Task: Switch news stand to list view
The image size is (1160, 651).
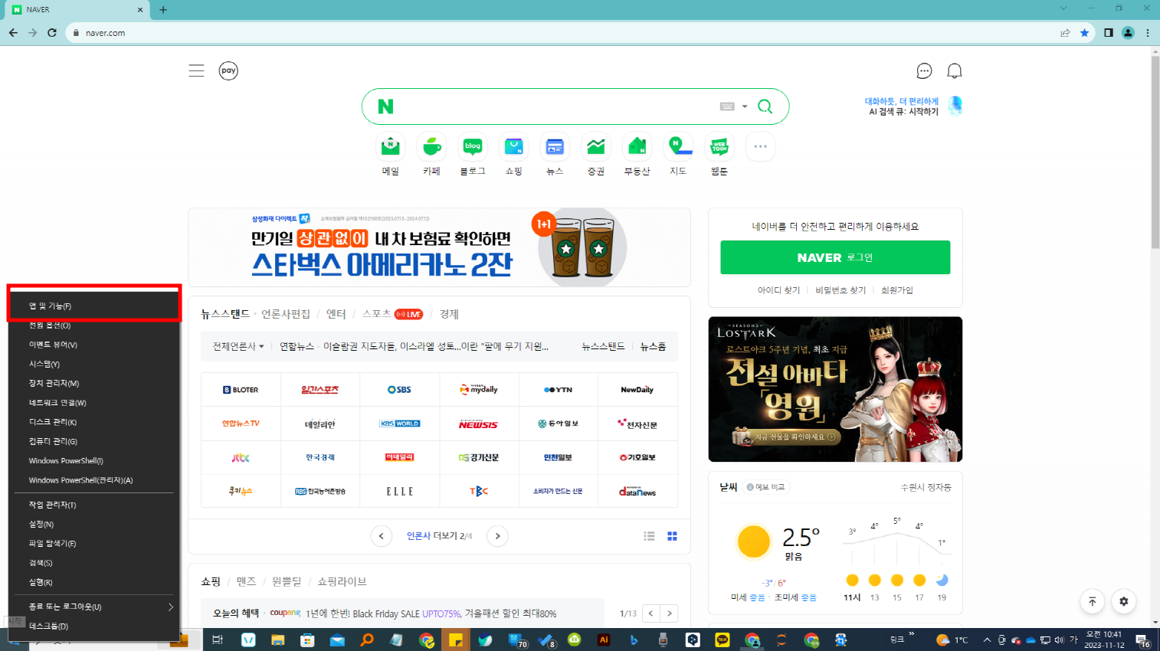Action: click(649, 536)
